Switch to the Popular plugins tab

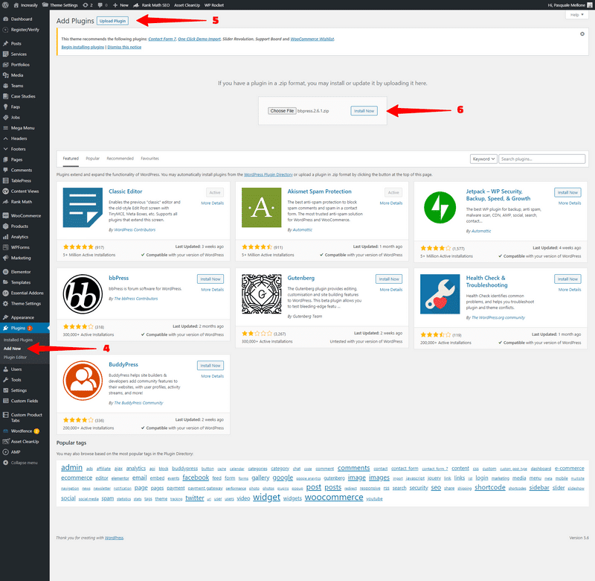coord(92,159)
